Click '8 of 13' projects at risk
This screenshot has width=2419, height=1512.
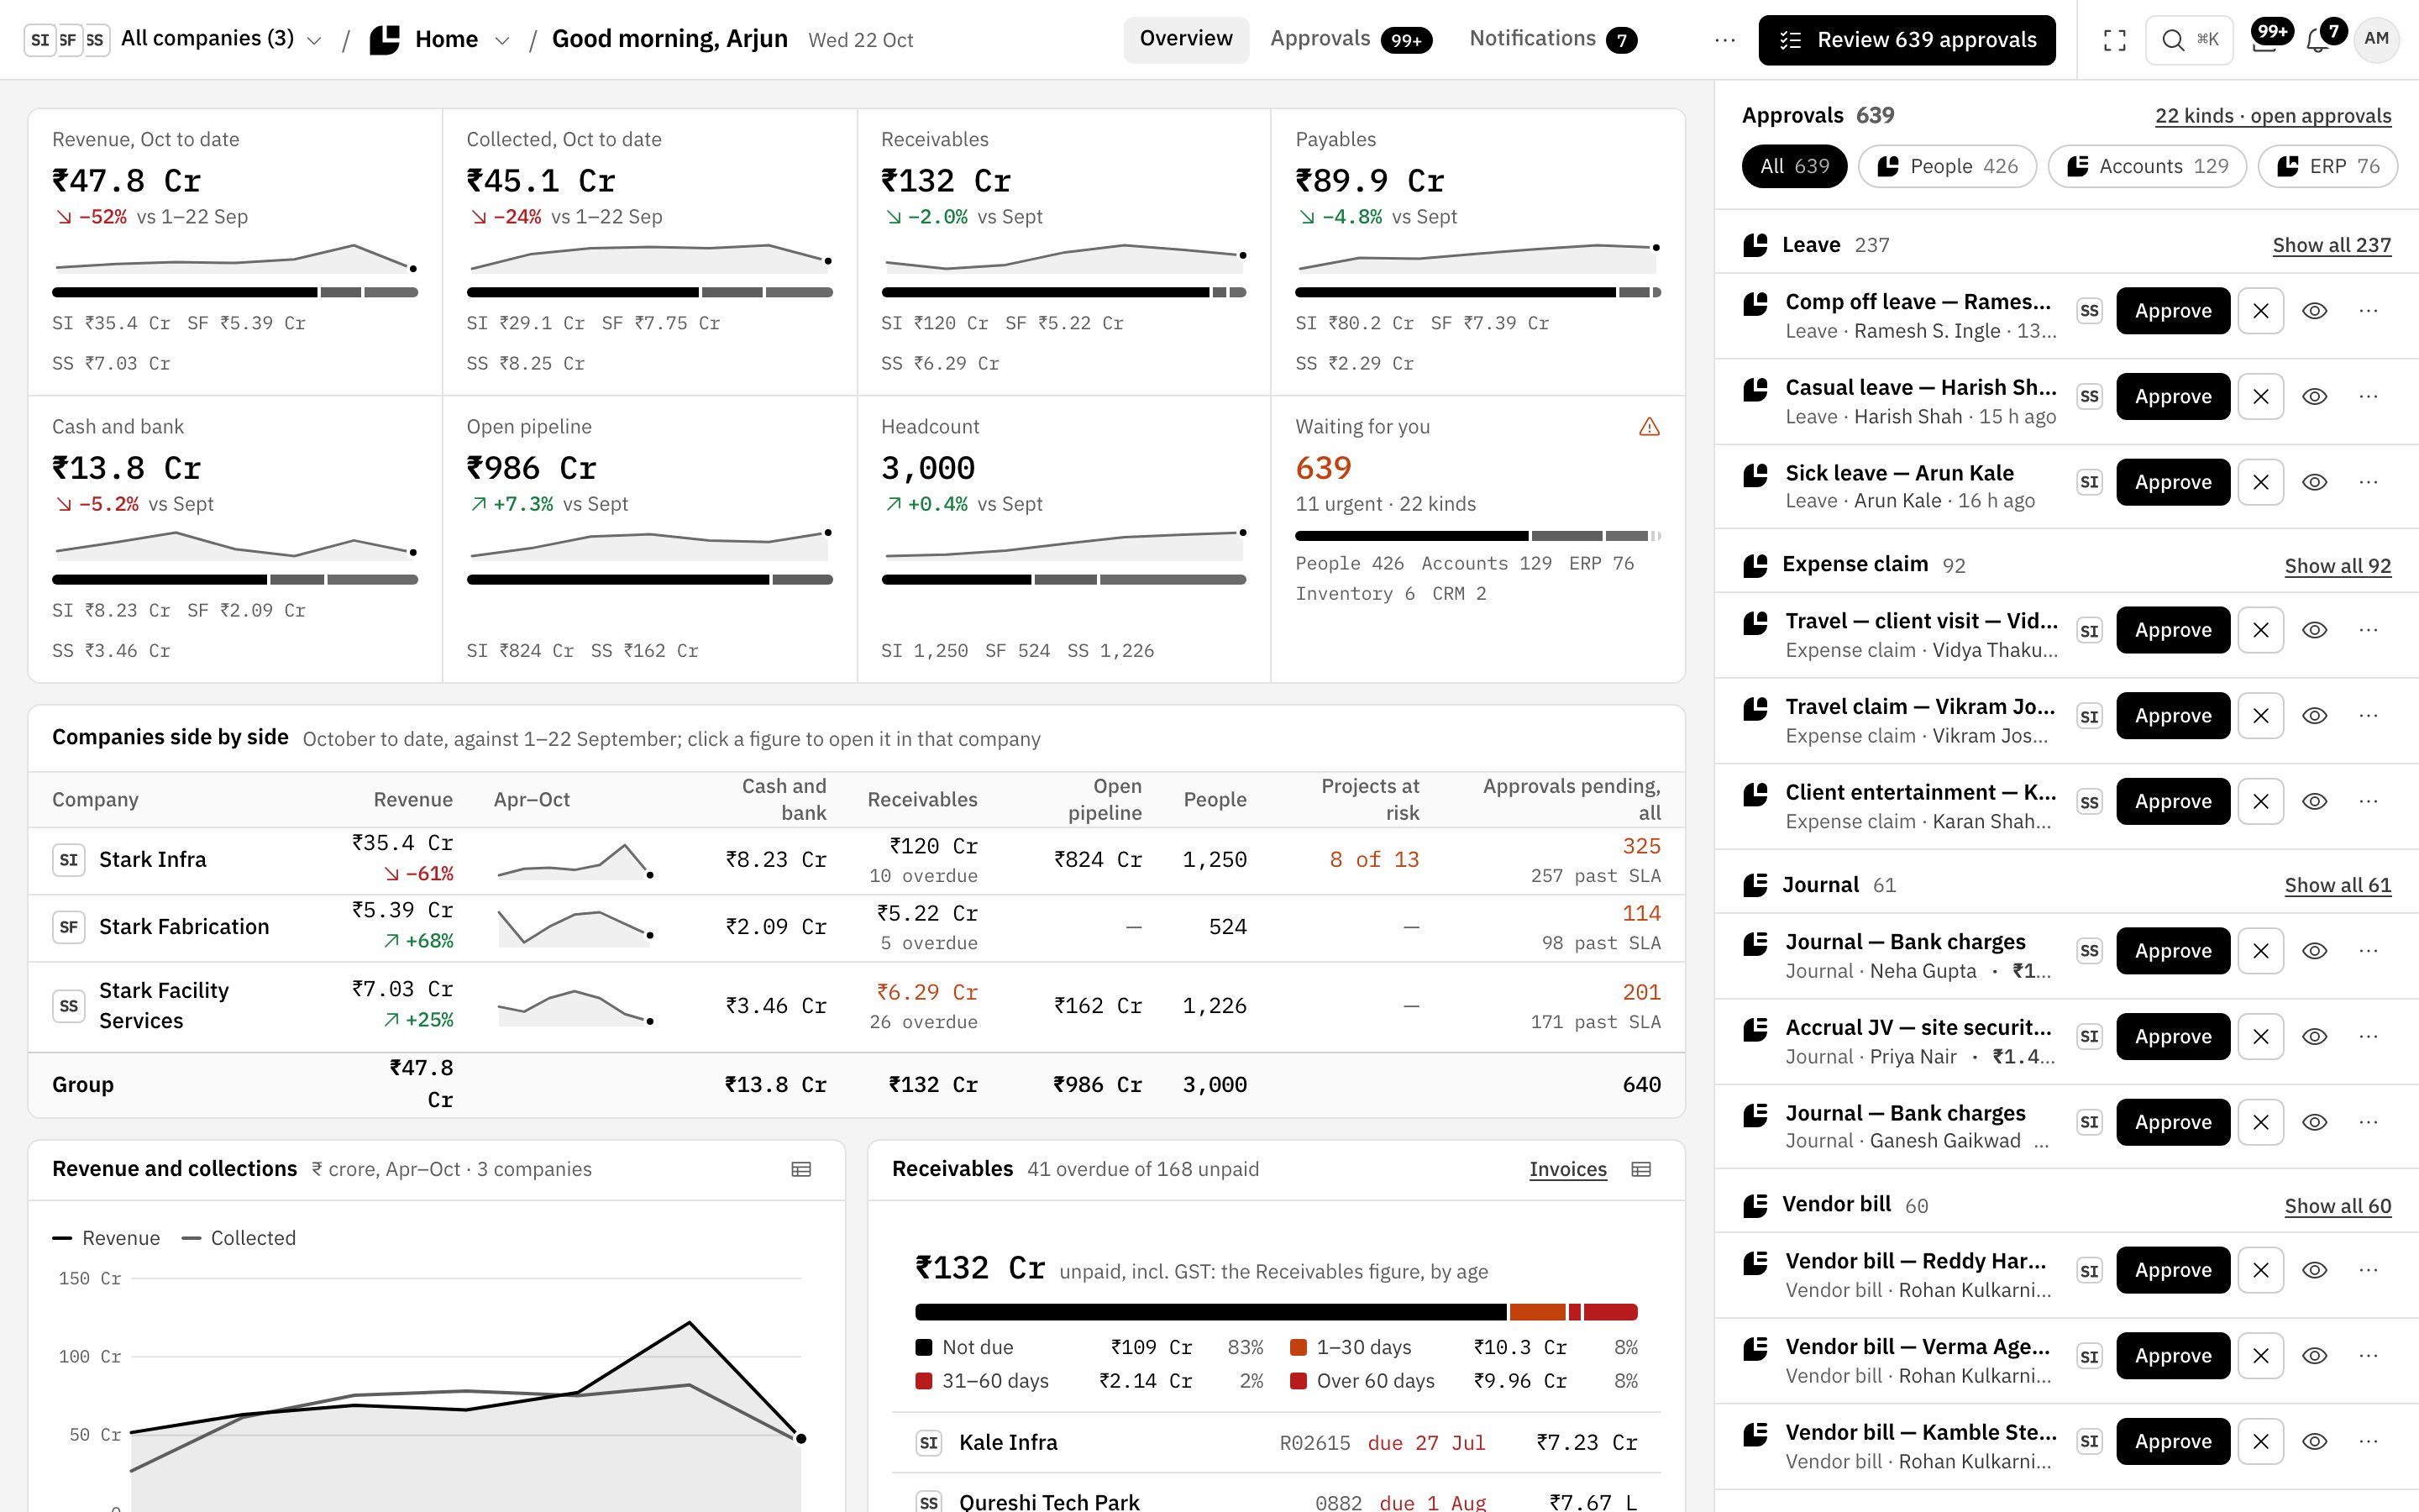1373,860
